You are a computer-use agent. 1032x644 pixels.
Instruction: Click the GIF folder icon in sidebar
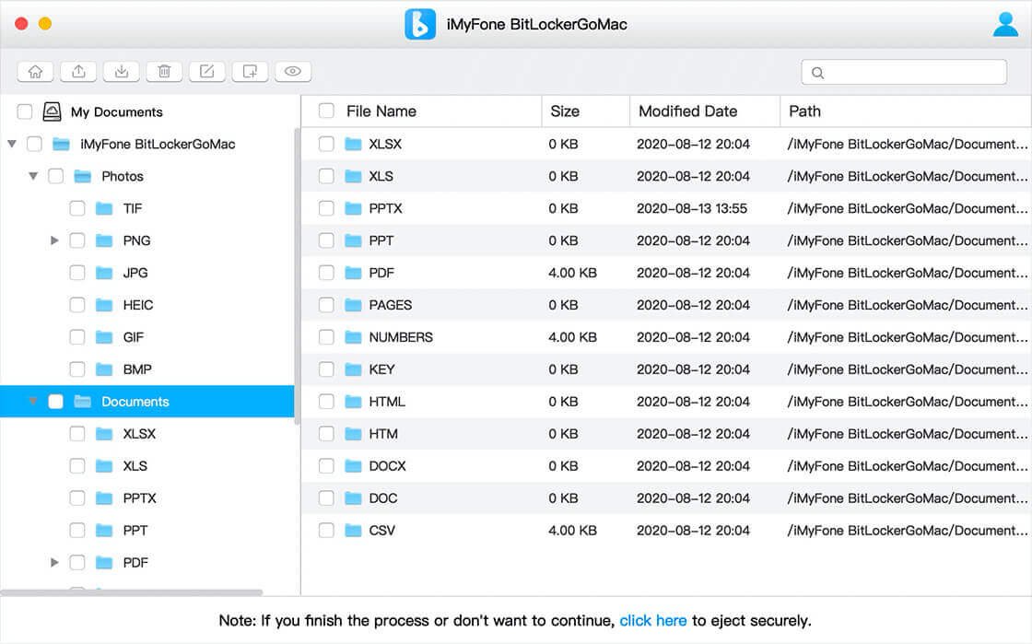pyautogui.click(x=104, y=337)
